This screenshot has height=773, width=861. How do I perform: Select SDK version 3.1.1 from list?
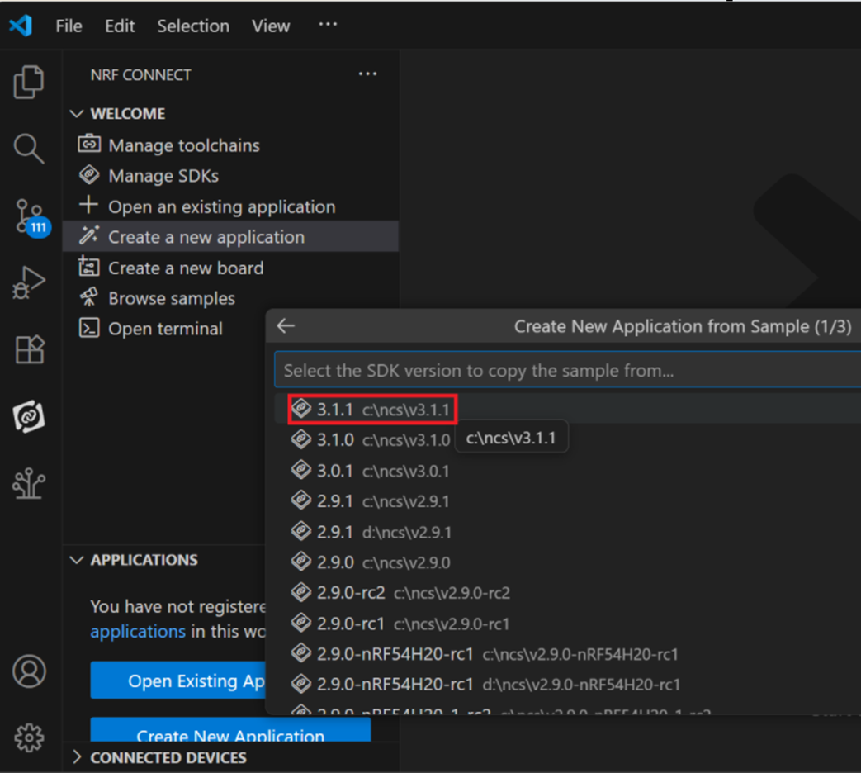pyautogui.click(x=373, y=410)
